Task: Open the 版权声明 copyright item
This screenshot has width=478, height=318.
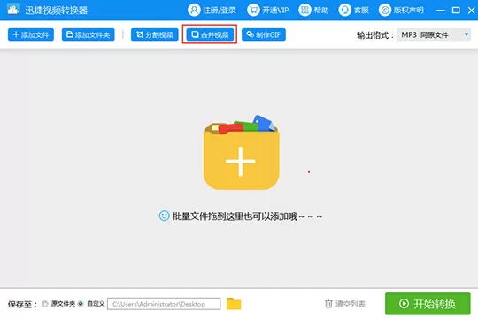Action: (x=401, y=10)
